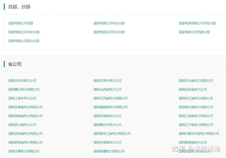
Task: Open 国家电网公司西南分部 link
Action: pyautogui.click(x=194, y=32)
